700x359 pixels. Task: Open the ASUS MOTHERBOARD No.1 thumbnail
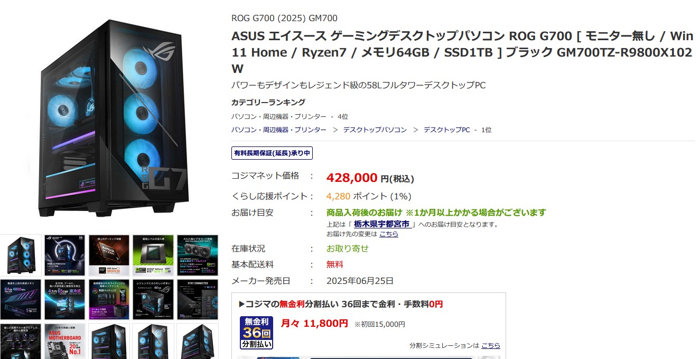pos(65,342)
